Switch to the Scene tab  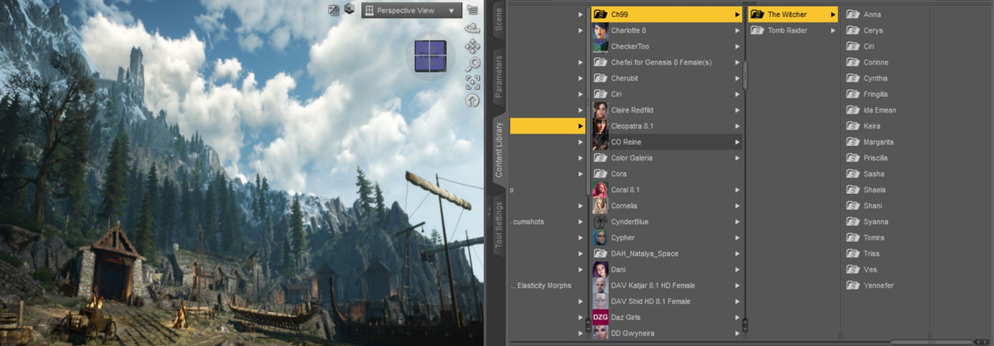coord(499,19)
